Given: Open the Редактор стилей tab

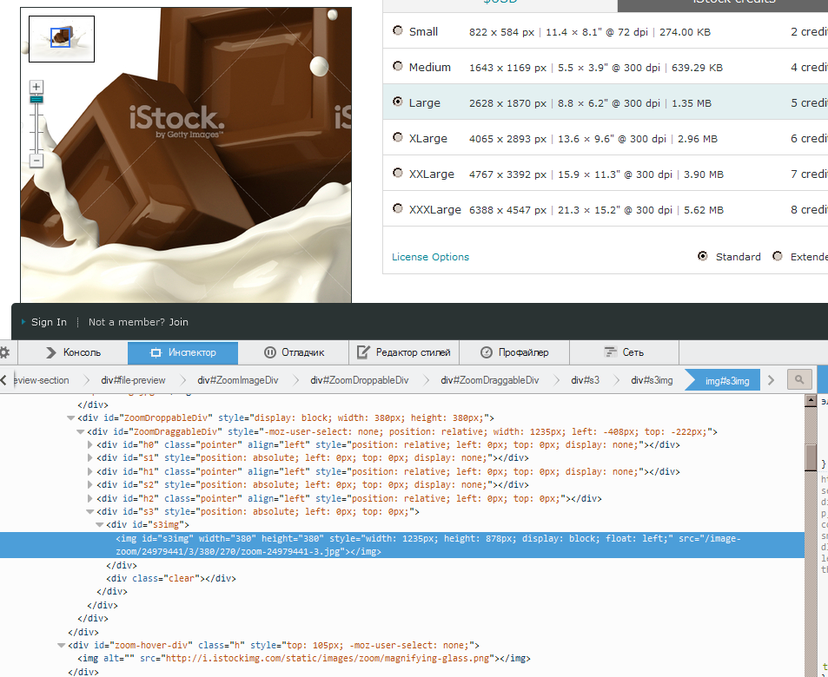Looking at the screenshot, I should 404,352.
